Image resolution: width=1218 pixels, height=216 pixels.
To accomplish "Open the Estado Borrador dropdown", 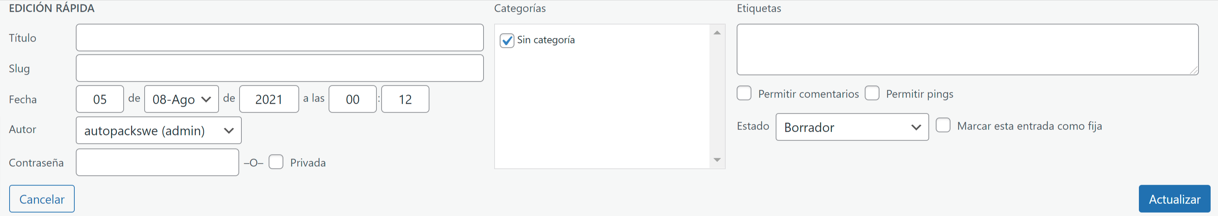I will tap(852, 127).
